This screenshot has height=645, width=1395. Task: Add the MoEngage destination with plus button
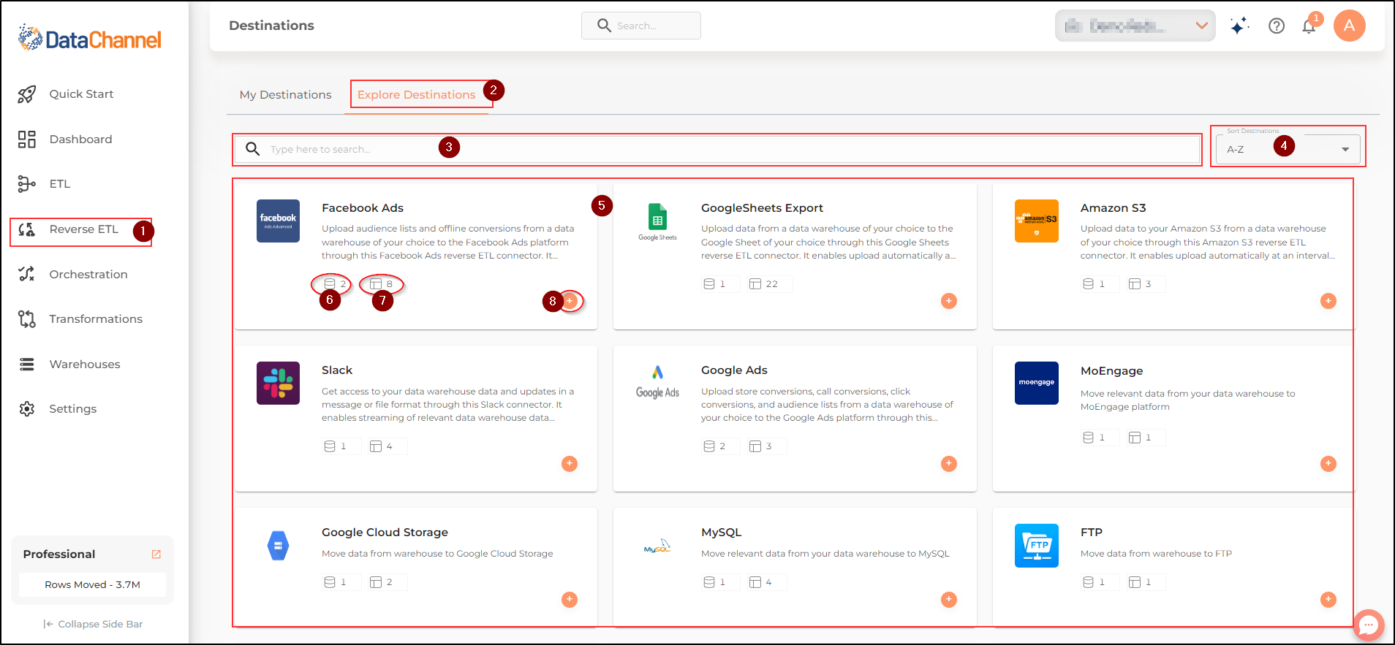tap(1328, 464)
